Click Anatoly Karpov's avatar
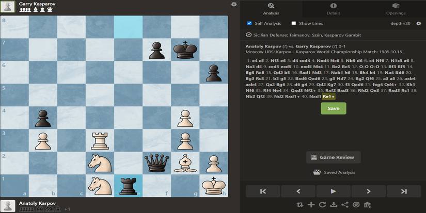Screen dimensions: 426x213 point(8,206)
